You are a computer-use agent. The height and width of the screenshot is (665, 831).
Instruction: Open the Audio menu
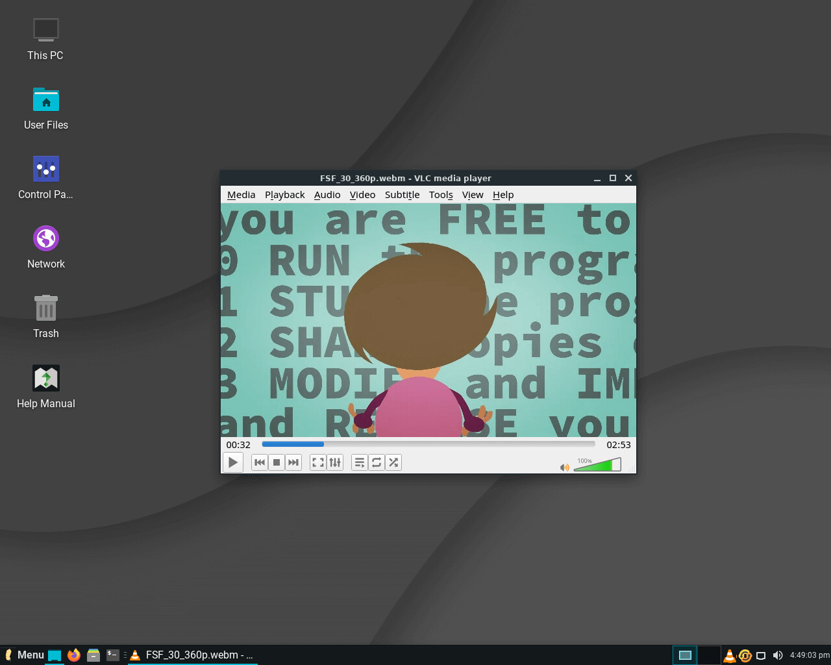pyautogui.click(x=327, y=194)
